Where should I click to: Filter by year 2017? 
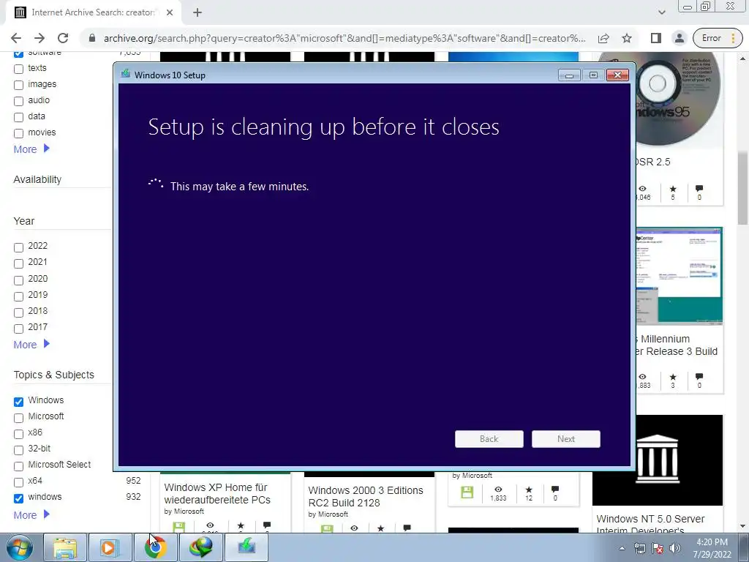[18, 329]
